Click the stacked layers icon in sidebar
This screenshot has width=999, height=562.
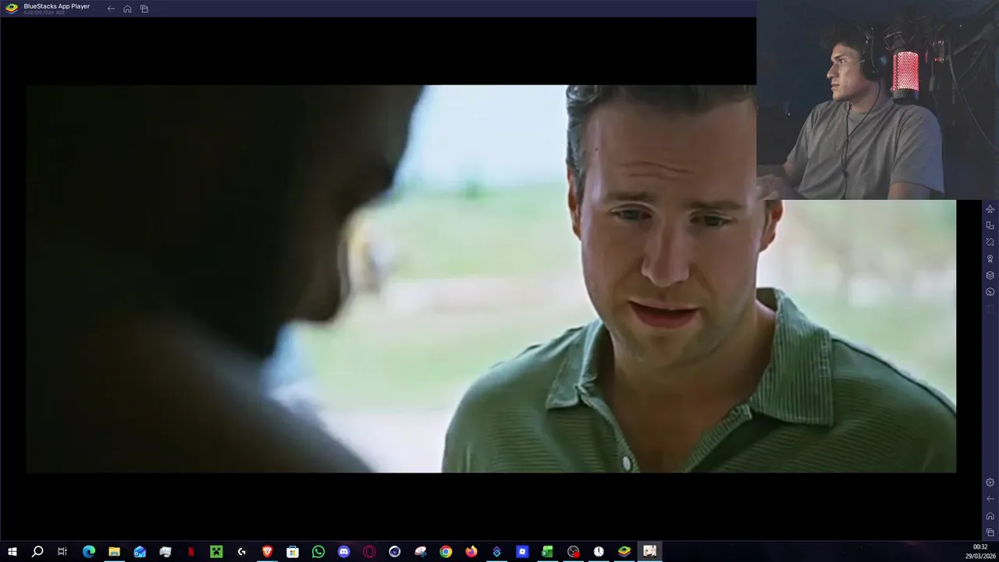990,275
